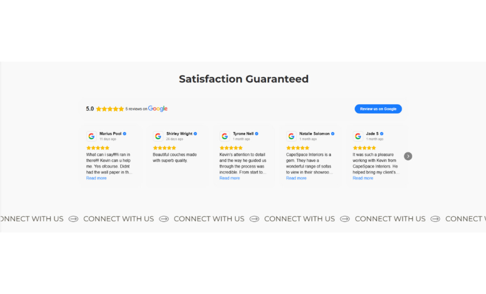486x294 pixels.
Task: Click Shirley Wright's five-star rating
Action: click(164, 148)
